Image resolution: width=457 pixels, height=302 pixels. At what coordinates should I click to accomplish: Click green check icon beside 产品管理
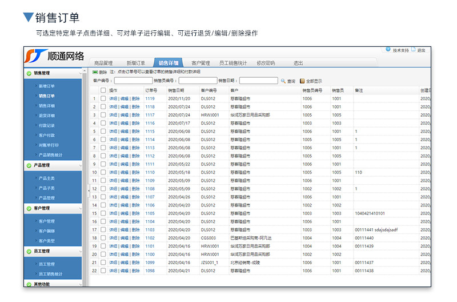pyautogui.click(x=29, y=165)
